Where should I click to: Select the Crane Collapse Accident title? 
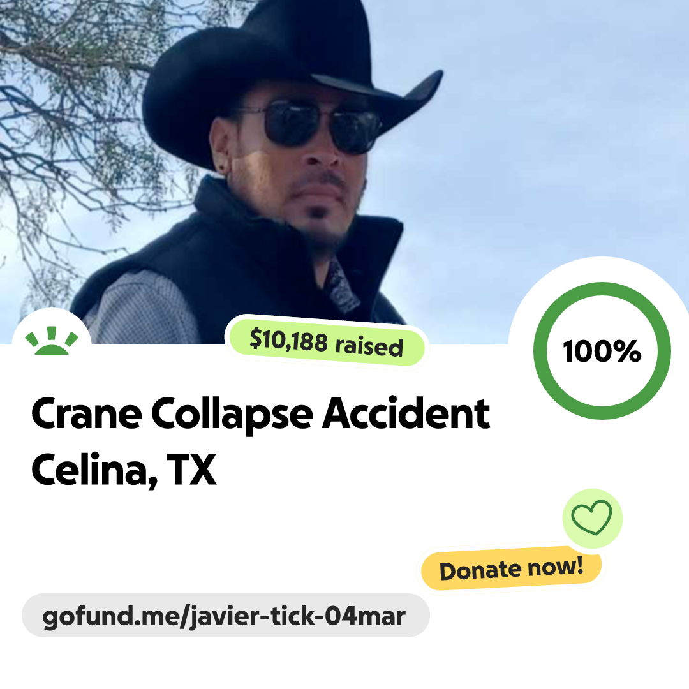pos(260,414)
